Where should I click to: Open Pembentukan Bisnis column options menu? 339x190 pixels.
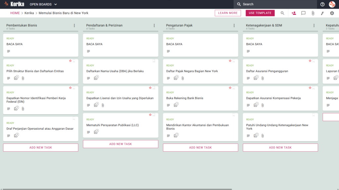tap(74, 25)
